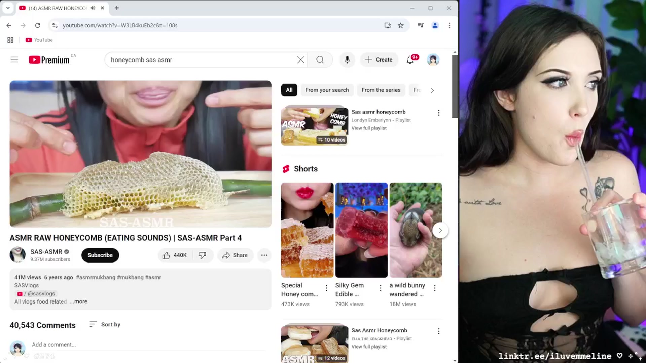Open #asmr hashtag

click(153, 277)
